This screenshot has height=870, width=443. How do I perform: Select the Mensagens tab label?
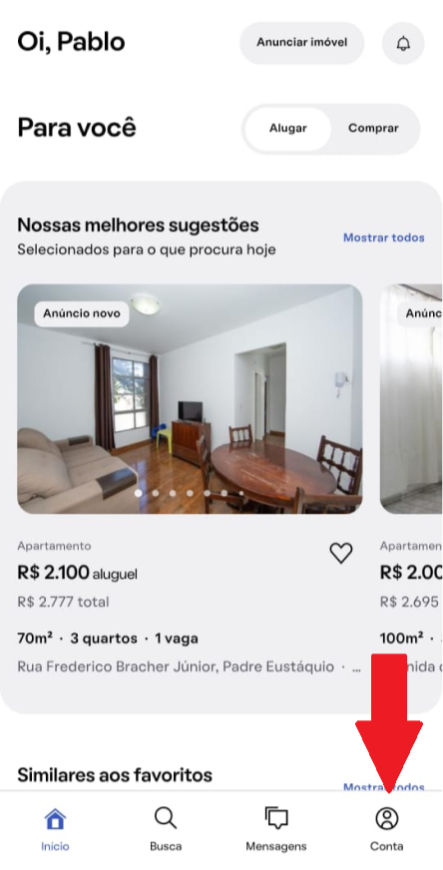click(276, 847)
